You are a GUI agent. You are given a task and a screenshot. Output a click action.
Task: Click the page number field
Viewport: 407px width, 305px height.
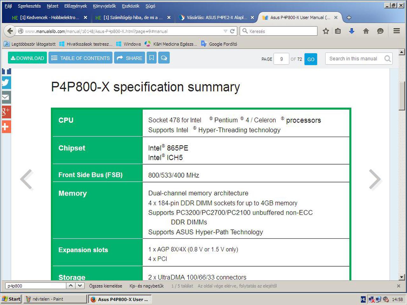(x=281, y=59)
